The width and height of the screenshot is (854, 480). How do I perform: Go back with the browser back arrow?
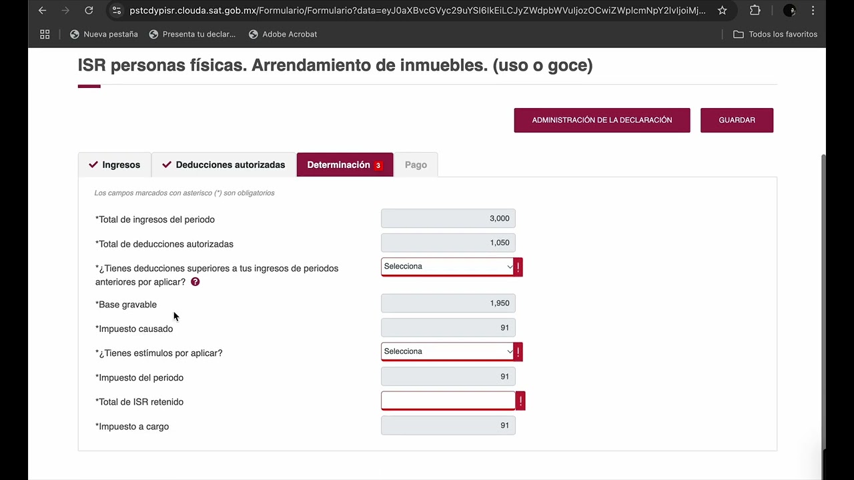[42, 11]
